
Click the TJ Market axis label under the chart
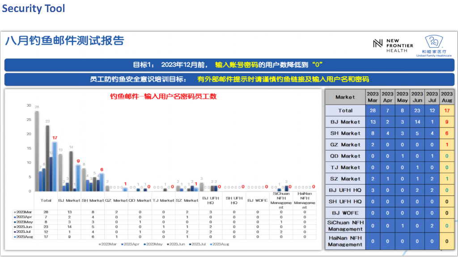pos(163,200)
